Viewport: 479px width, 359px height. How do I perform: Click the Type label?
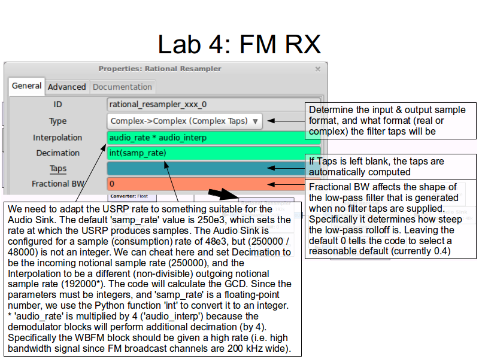[x=58, y=121]
